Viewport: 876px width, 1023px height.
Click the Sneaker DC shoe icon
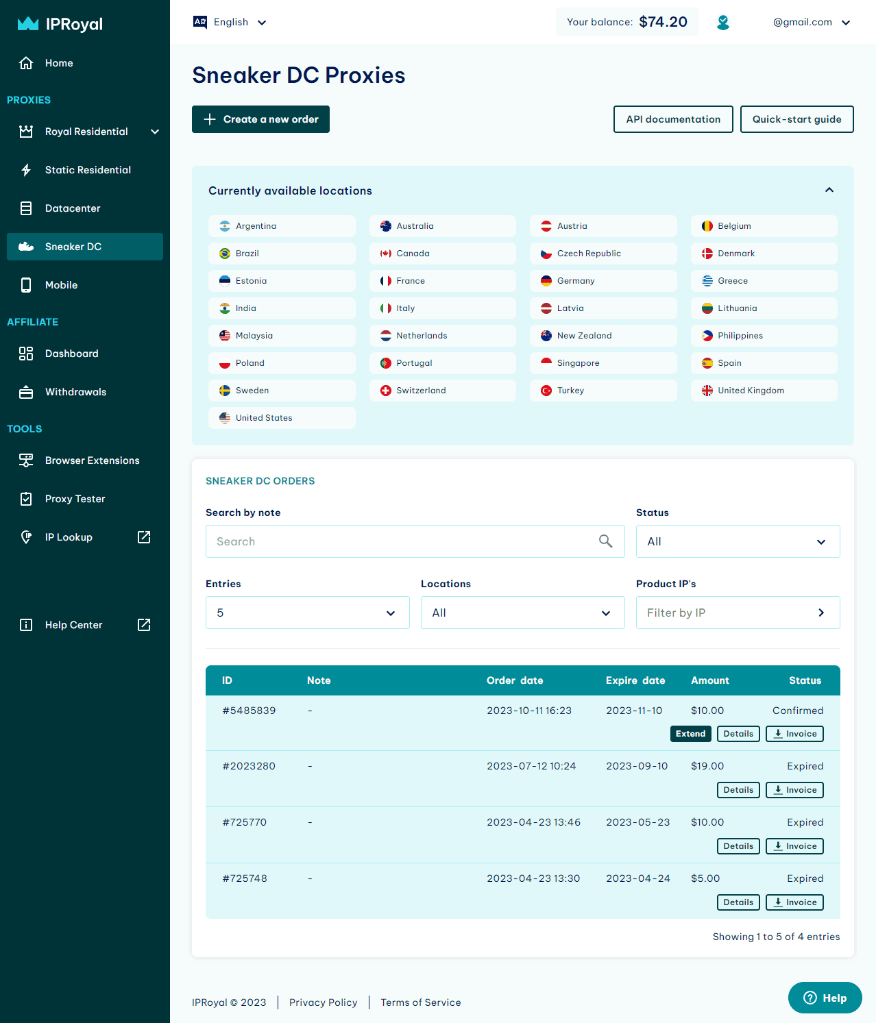click(x=26, y=247)
